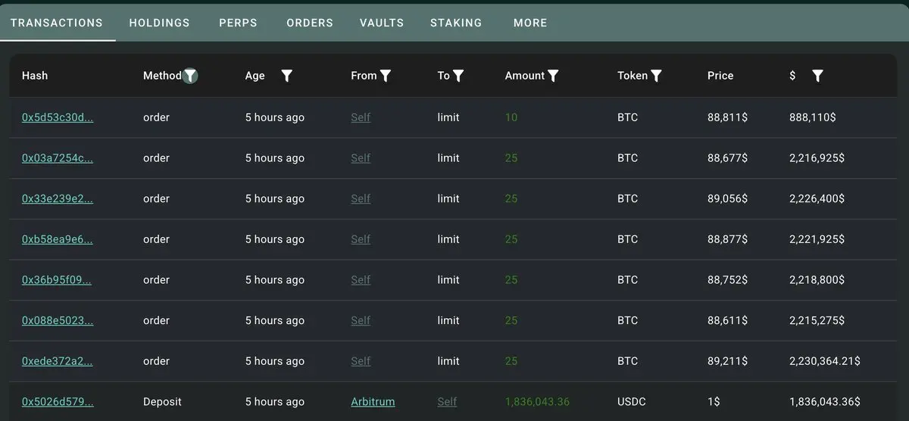Click Self recipient in Deposit row
The width and height of the screenshot is (909, 421).
447,401
